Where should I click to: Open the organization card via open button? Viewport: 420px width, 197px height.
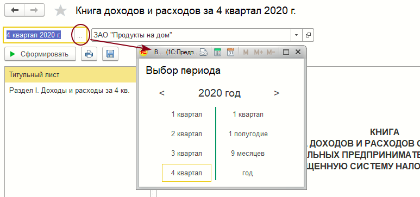(x=308, y=35)
